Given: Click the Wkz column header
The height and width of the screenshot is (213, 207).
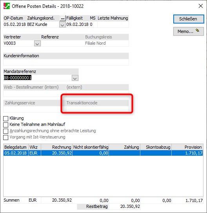Looking at the screenshot, I should (34, 147).
